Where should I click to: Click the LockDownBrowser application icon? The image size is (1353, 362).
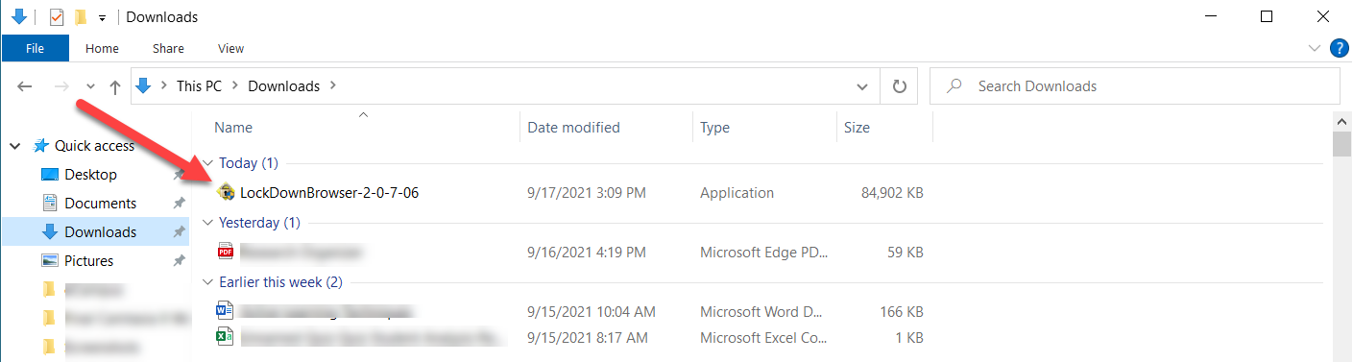pyautogui.click(x=226, y=193)
